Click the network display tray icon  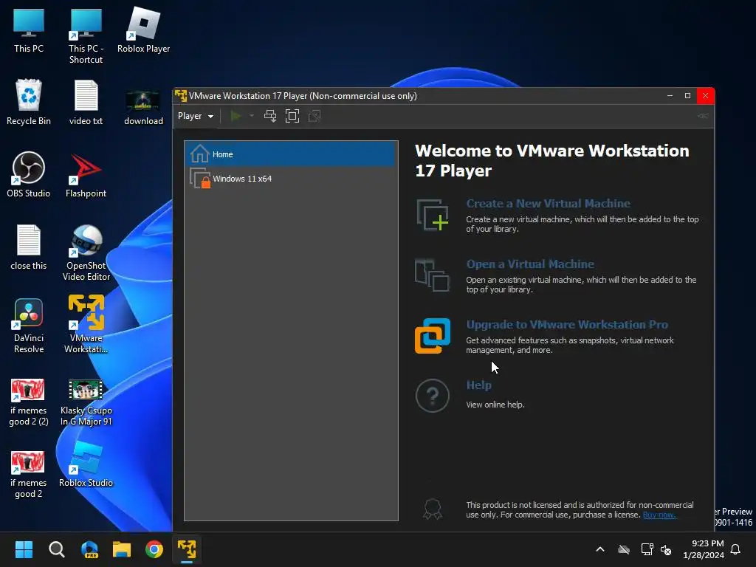pos(647,549)
